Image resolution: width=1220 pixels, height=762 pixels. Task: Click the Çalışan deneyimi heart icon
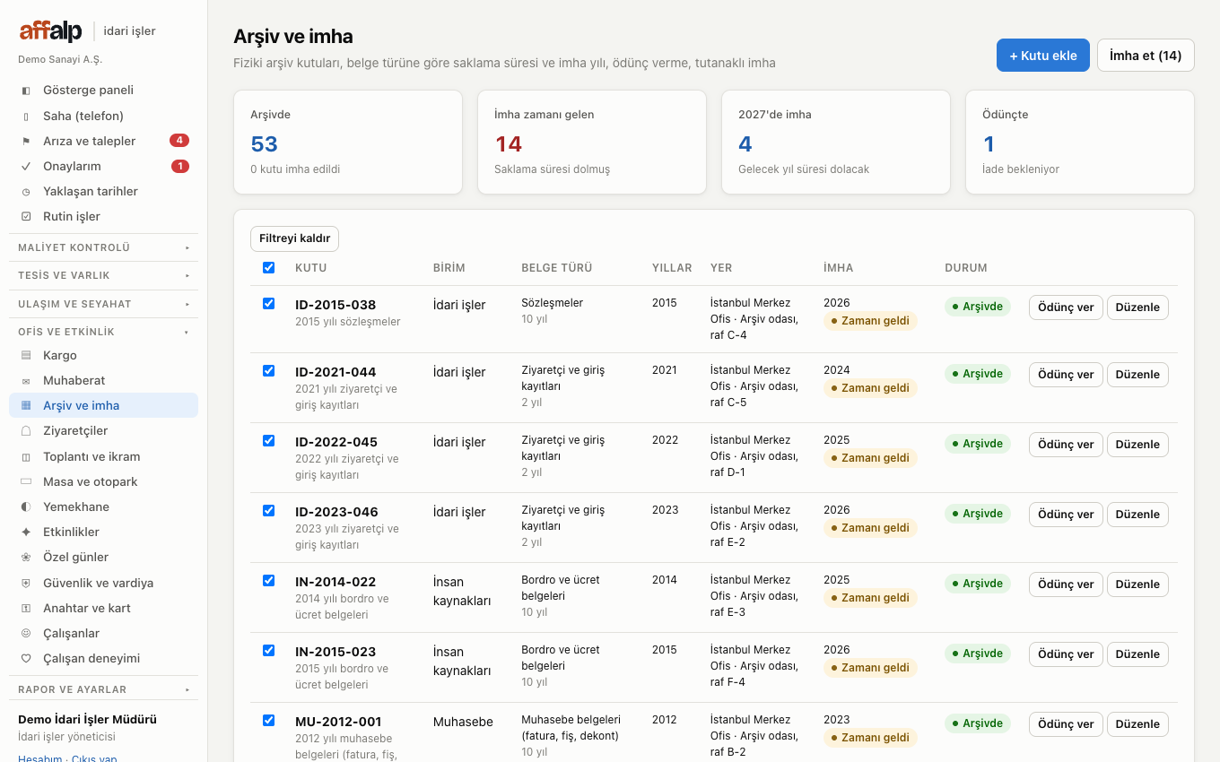pos(26,658)
